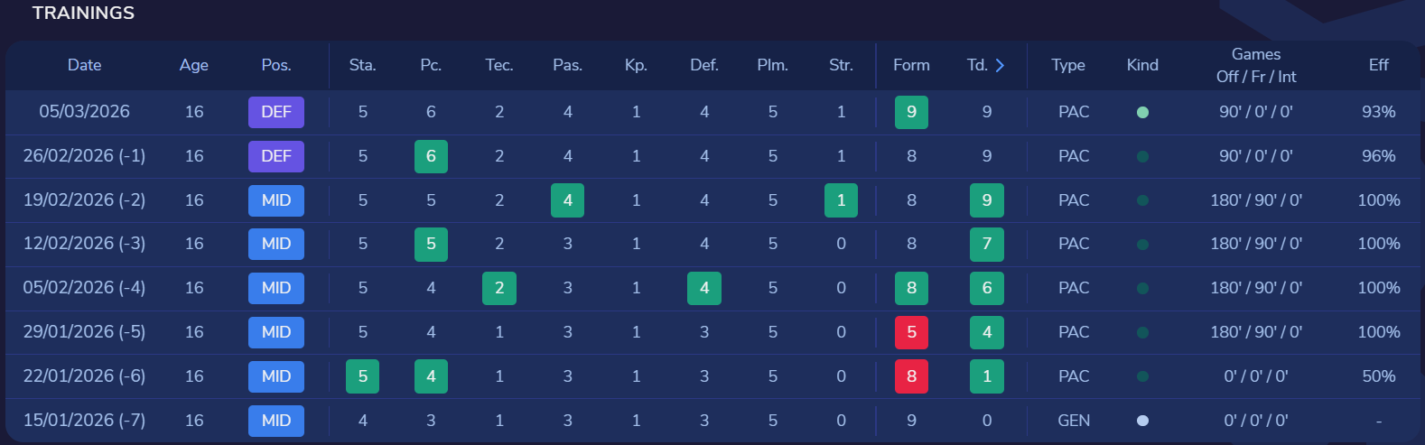1425x445 pixels.
Task: Click the white Kind dot in the GEN row
Action: click(1142, 421)
